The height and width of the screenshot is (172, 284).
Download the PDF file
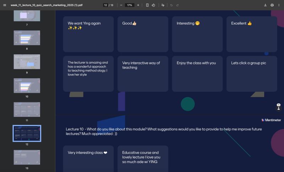point(265,5)
